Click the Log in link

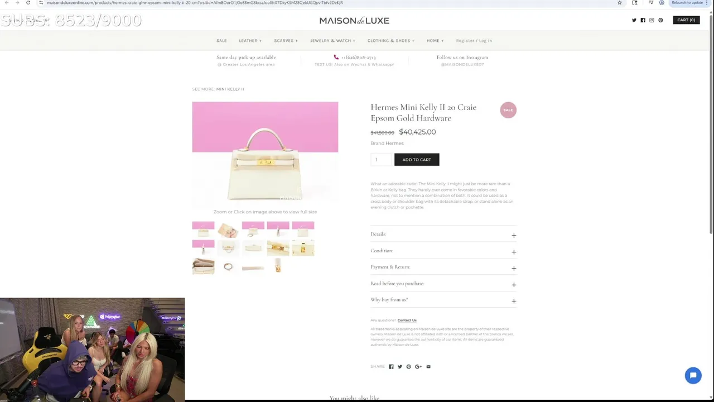[485, 41]
